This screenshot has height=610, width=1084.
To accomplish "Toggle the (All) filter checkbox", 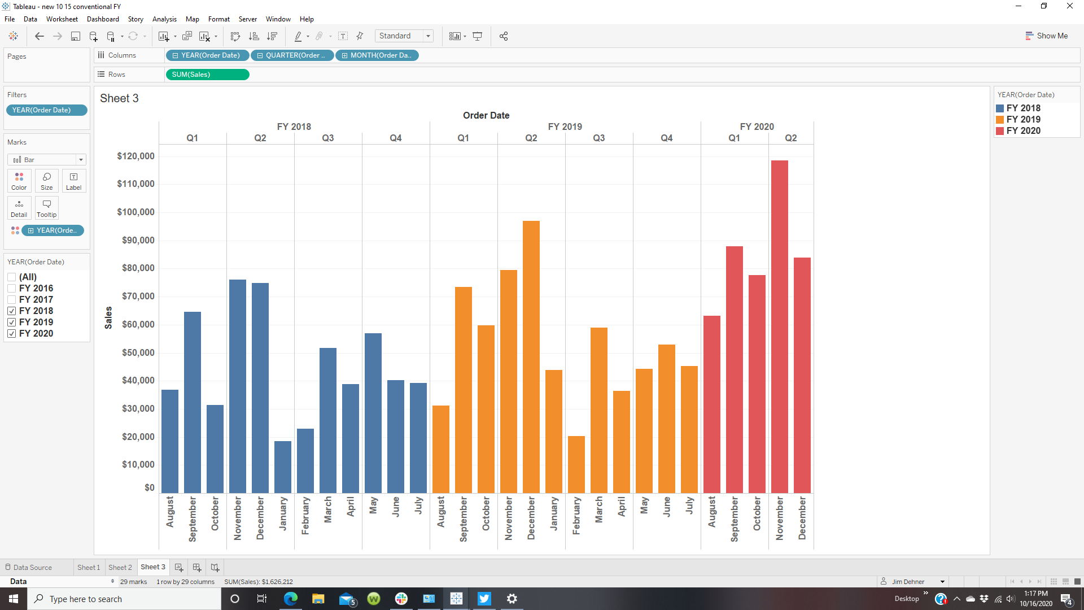I will (x=11, y=277).
